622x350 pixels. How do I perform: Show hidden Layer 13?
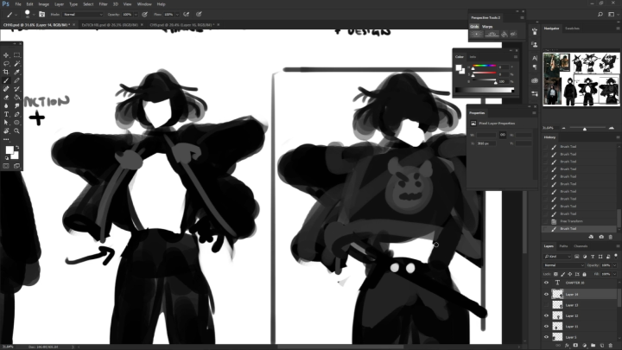point(546,305)
